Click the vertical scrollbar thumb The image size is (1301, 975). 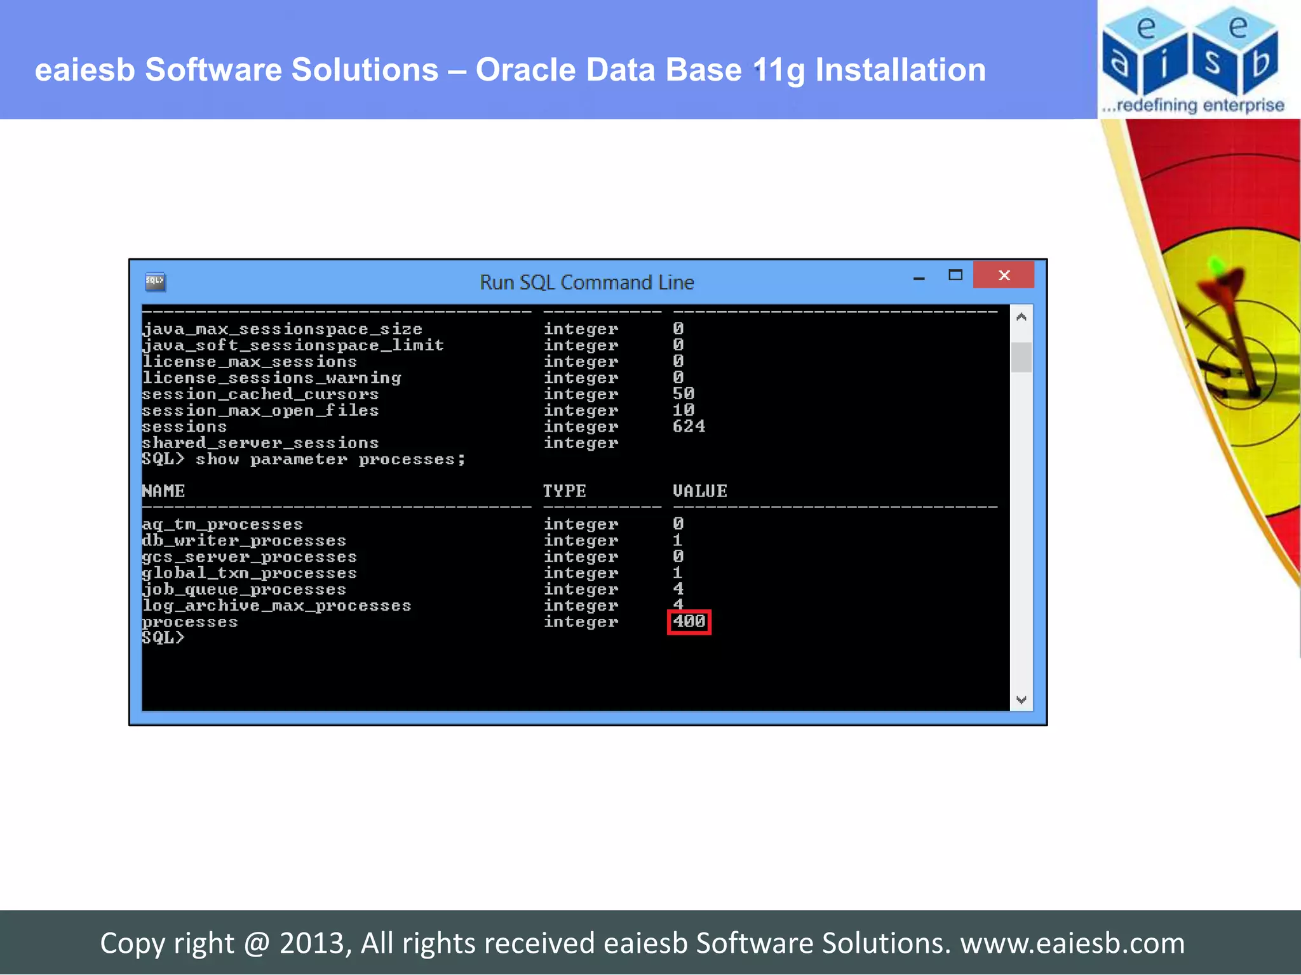click(x=1021, y=357)
